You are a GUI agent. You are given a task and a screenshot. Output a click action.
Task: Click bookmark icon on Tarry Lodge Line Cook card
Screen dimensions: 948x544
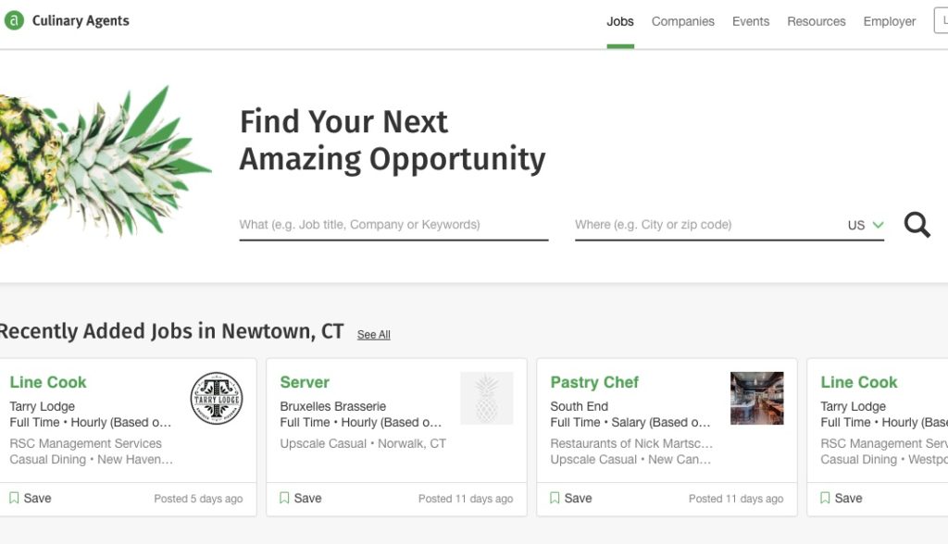[14, 498]
